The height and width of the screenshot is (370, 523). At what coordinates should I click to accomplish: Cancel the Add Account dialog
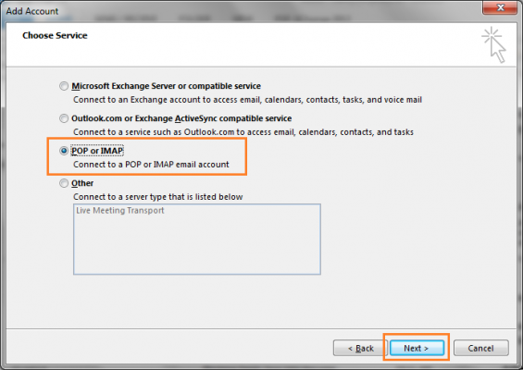point(481,348)
